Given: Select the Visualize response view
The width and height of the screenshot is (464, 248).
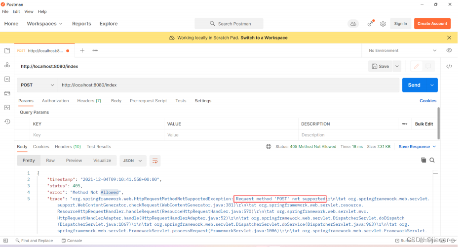Looking at the screenshot, I should [x=102, y=161].
